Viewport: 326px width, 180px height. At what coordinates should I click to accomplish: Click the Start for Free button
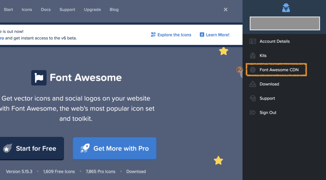pyautogui.click(x=32, y=148)
